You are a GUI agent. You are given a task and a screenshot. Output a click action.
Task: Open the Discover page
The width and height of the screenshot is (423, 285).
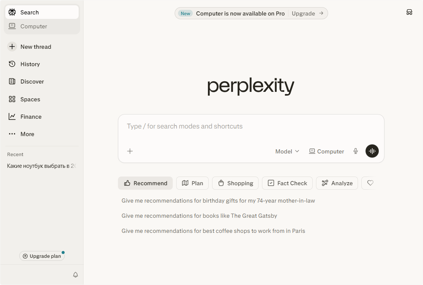tap(32, 82)
